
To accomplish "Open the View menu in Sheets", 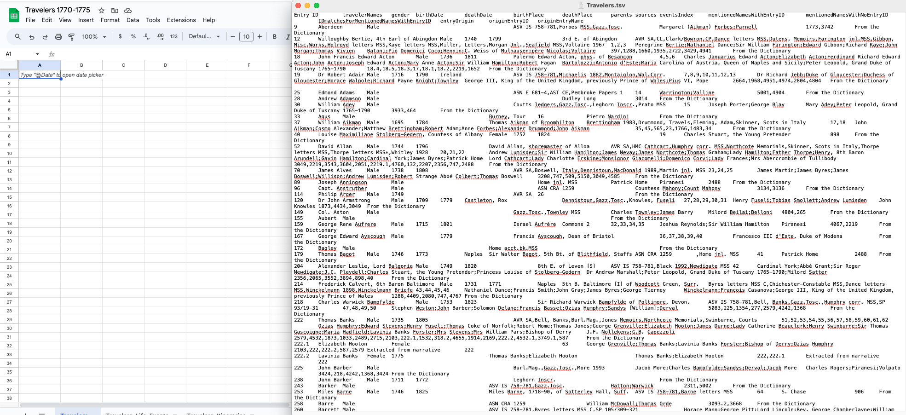I will click(65, 20).
